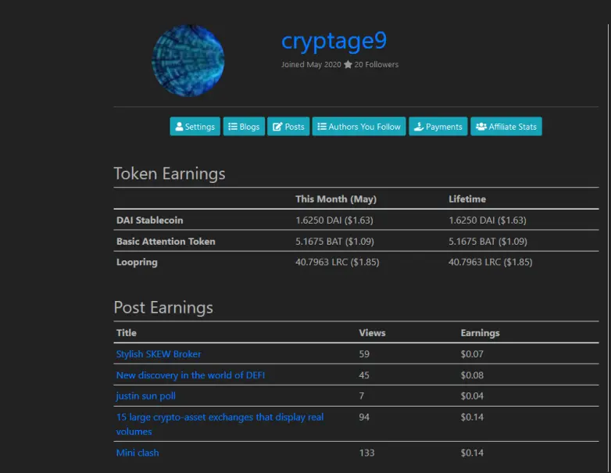The image size is (611, 473).
Task: Click the Token Earnings heading
Action: pos(170,174)
